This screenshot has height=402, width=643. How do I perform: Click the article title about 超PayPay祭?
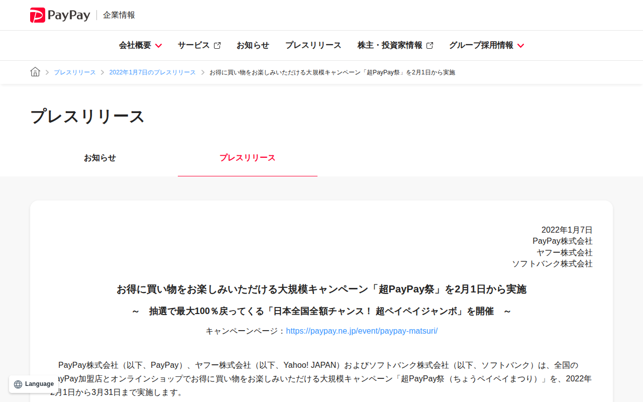pos(321,289)
